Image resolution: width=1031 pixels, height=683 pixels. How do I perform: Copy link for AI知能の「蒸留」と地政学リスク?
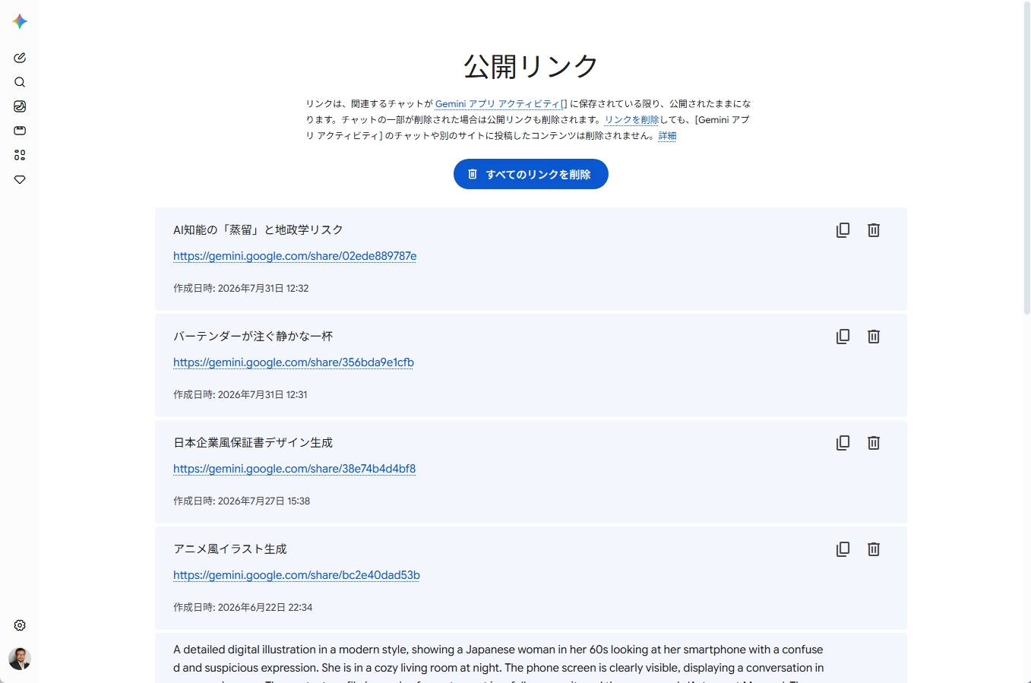coord(843,230)
